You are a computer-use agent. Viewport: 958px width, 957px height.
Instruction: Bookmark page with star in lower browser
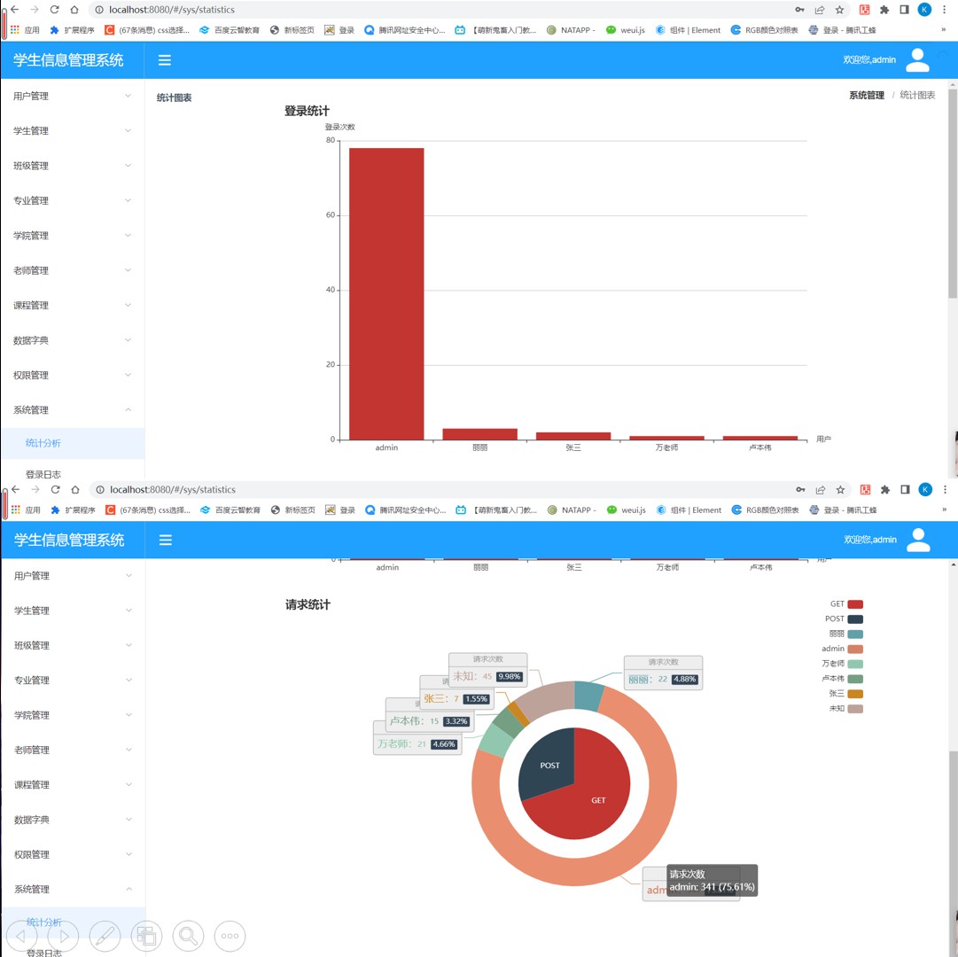pyautogui.click(x=841, y=489)
